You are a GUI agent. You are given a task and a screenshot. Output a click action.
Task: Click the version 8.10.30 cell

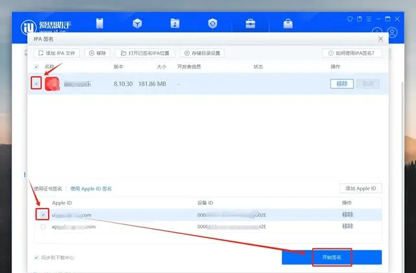point(123,84)
